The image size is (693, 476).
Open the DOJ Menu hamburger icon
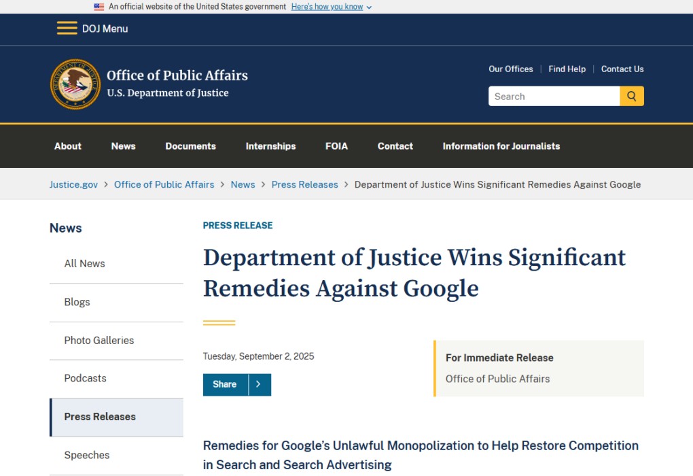(x=67, y=29)
